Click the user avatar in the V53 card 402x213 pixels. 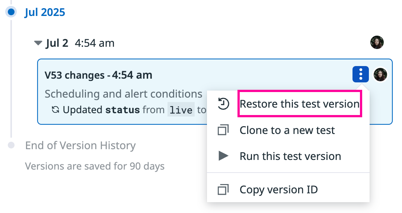pos(380,75)
